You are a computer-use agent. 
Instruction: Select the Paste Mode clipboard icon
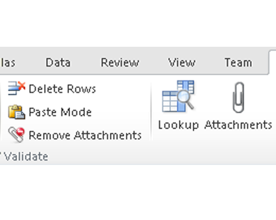click(17, 112)
